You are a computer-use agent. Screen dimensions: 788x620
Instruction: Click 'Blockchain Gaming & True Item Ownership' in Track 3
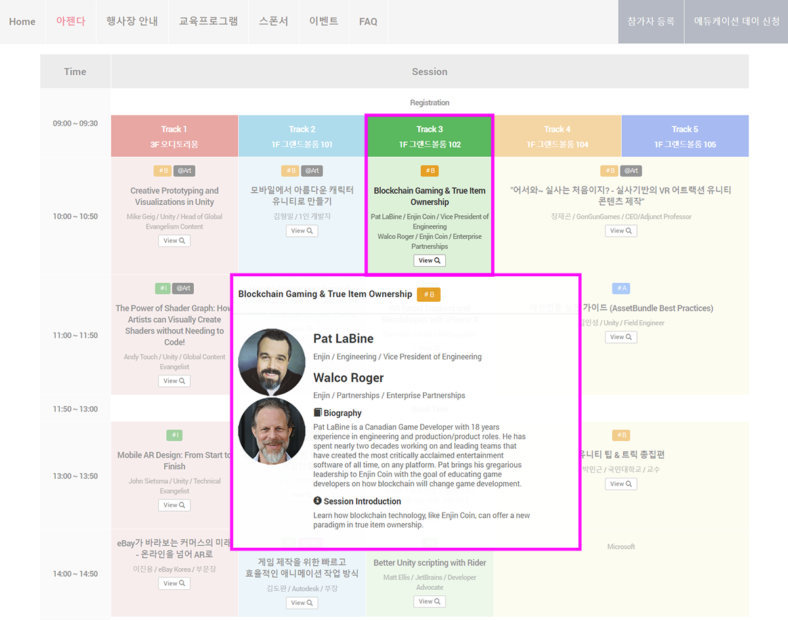tap(429, 196)
